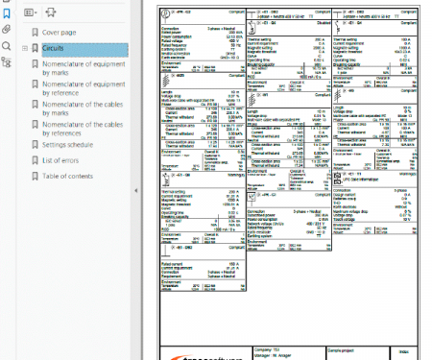
Task: Open bookmark options dropdown menu
Action: pyautogui.click(x=31, y=12)
